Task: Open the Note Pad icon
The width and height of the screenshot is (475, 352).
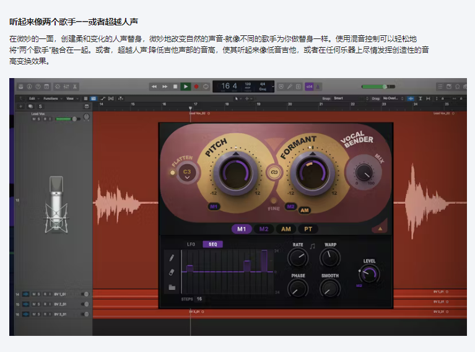Action: coord(449,87)
